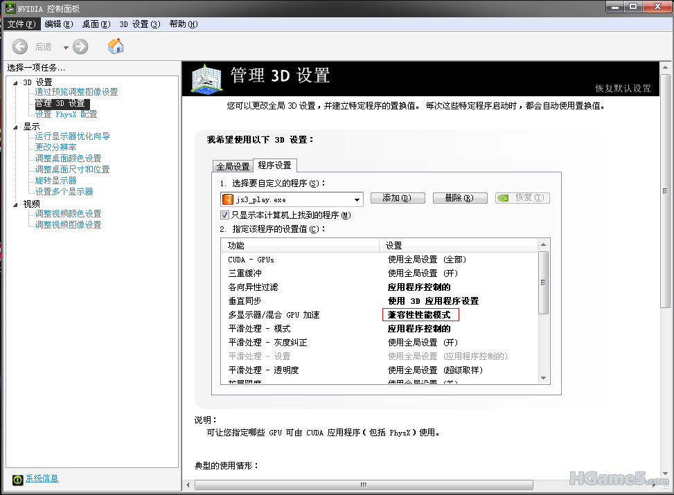Viewport: 674px width, 495px height.
Task: Click the NVIDIA icon in the title bar
Action: 10,8
